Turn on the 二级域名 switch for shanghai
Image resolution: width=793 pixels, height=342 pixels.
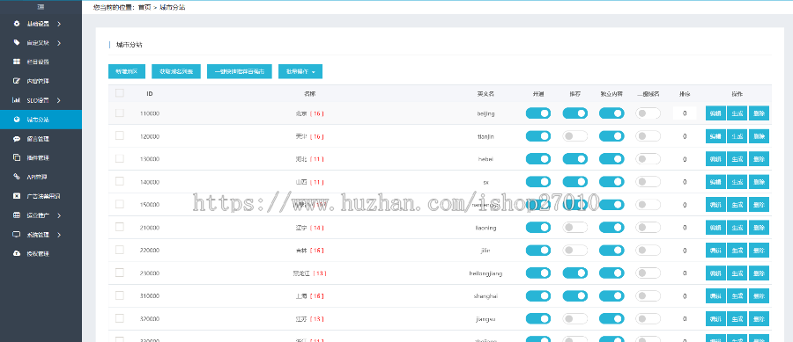pos(648,296)
